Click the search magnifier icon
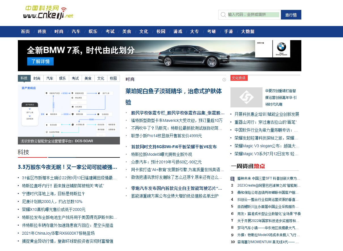Viewport: 343px width, 251px height. pos(223,15)
